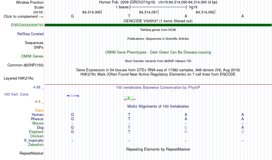Open Common dbSNP(155) track settings
The image size is (272, 160).
[25, 65]
